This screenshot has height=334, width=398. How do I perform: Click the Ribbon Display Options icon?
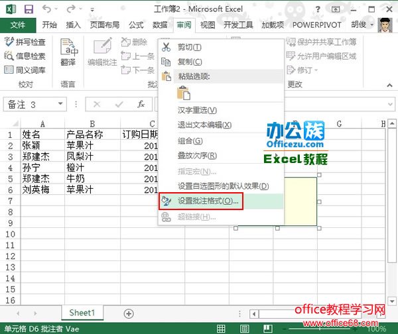[336, 9]
